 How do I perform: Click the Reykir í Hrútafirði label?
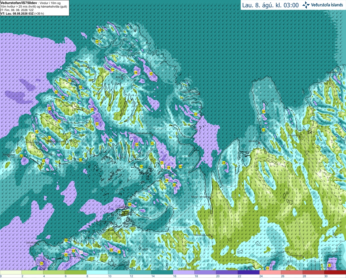point(200,197)
